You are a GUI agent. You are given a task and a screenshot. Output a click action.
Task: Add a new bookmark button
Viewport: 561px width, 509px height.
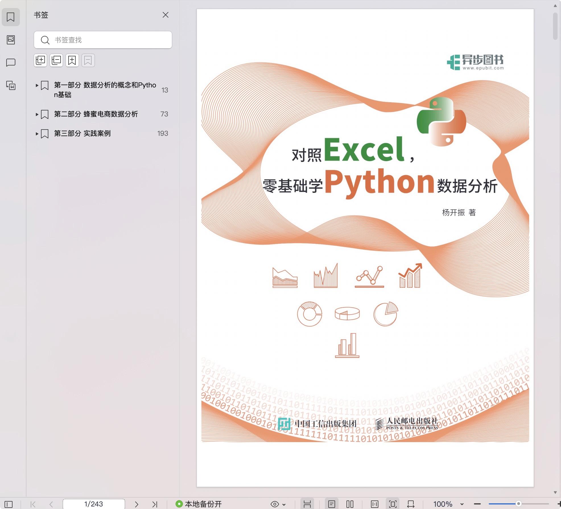(x=72, y=60)
